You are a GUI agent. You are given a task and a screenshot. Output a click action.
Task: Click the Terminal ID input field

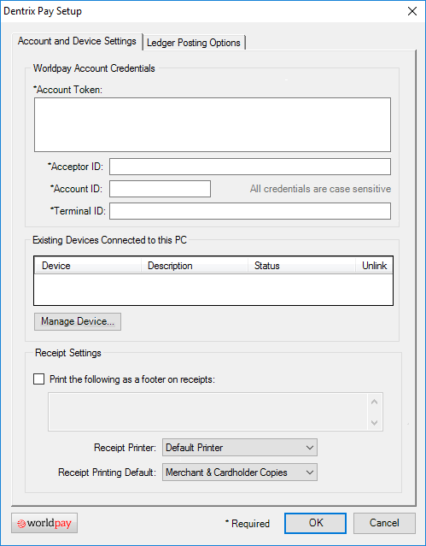(x=250, y=211)
